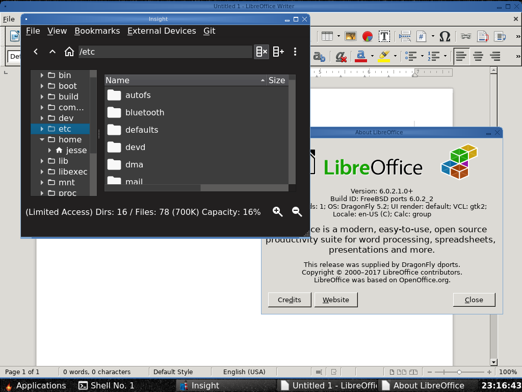This screenshot has height=392, width=522.
Task: Open the bullet list style dropdown
Action: pos(422,56)
